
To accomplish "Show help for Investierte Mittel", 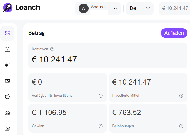I will pyautogui.click(x=181, y=96).
